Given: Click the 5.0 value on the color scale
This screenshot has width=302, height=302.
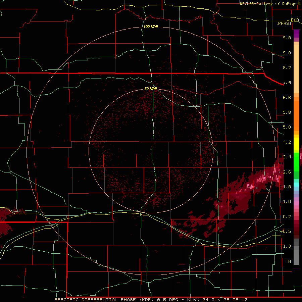Looking at the screenshot, I should tap(287, 127).
